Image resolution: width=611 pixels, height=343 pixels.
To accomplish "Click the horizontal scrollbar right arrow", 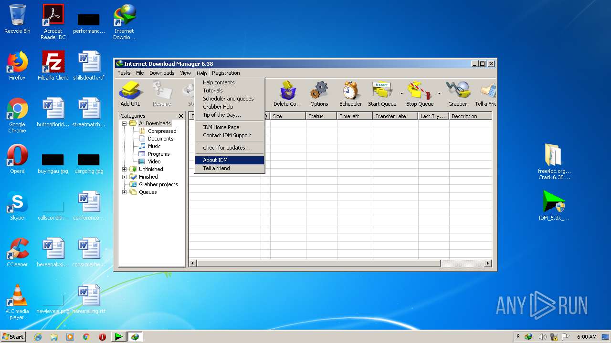I will click(x=488, y=263).
